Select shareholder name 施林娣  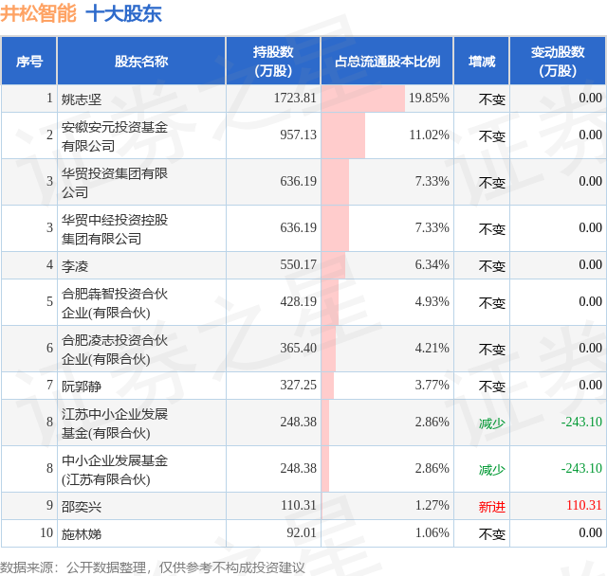tap(82, 534)
